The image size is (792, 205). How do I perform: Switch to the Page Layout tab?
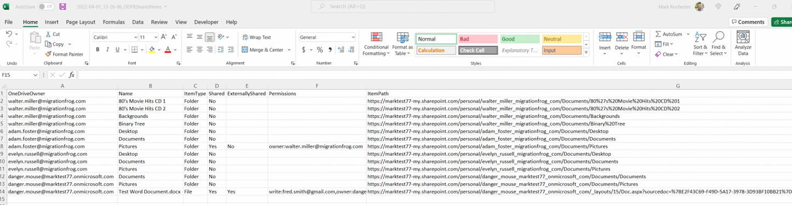(81, 22)
